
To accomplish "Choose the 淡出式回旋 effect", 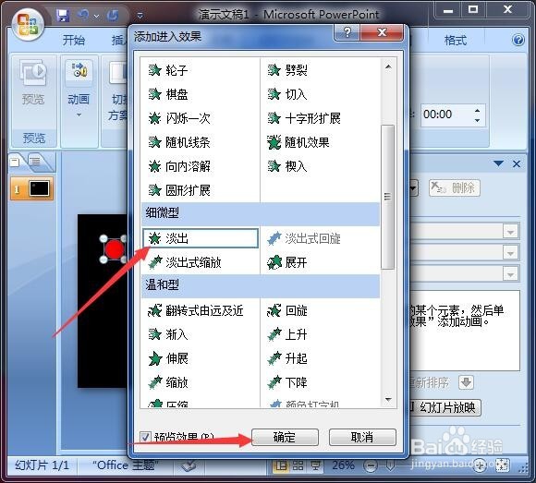I will [304, 238].
